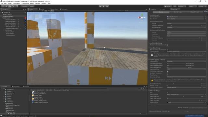
Task: Click the Default_VertexColor material icon
Action: pyautogui.click(x=33, y=100)
